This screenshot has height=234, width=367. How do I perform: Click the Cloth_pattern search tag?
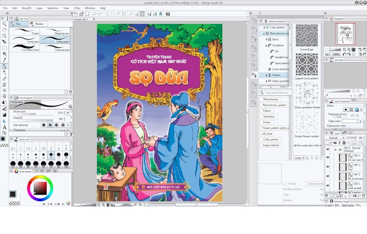click(x=270, y=139)
